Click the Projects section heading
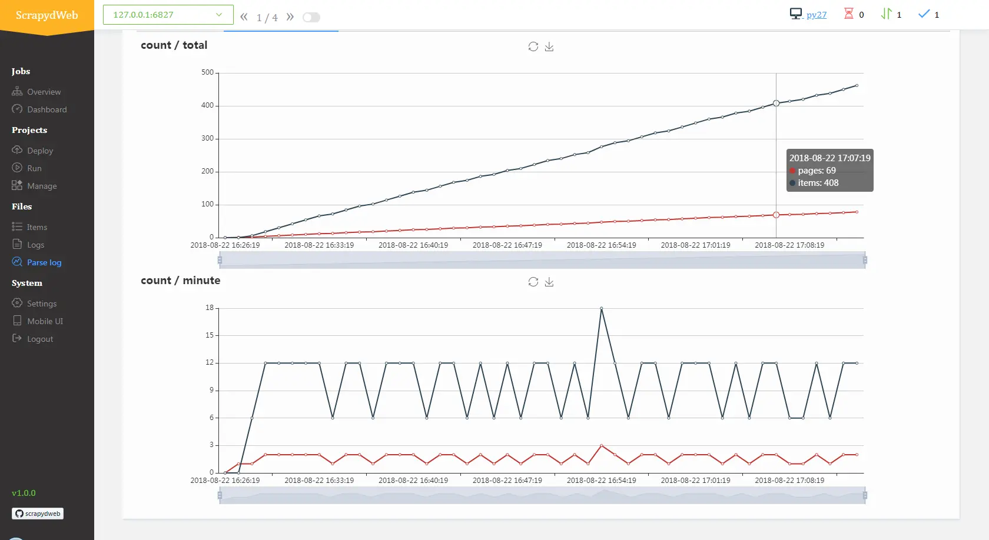Viewport: 989px width, 540px height. [29, 130]
